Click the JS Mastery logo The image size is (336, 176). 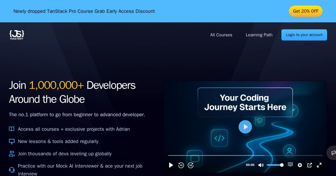pos(17,35)
